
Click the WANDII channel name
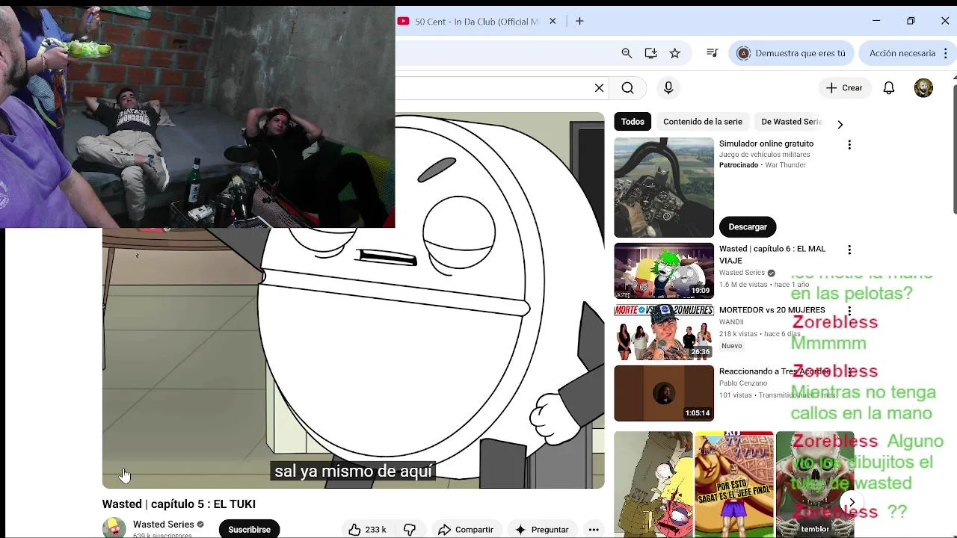coord(732,322)
